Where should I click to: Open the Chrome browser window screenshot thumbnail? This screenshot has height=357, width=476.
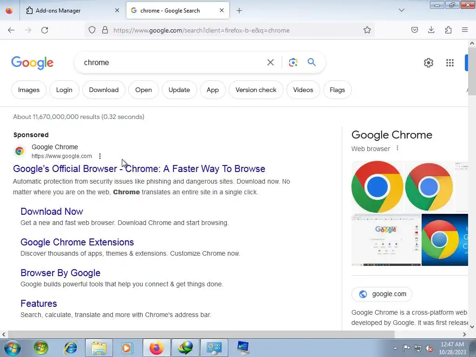tap(386, 240)
